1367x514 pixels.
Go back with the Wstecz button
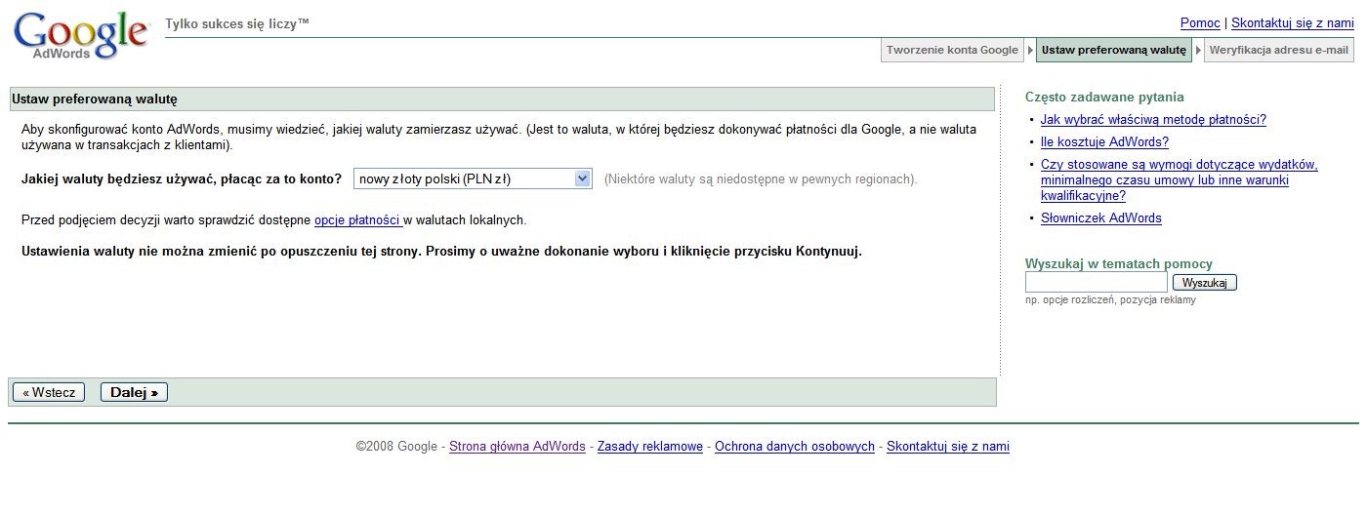pyautogui.click(x=49, y=392)
